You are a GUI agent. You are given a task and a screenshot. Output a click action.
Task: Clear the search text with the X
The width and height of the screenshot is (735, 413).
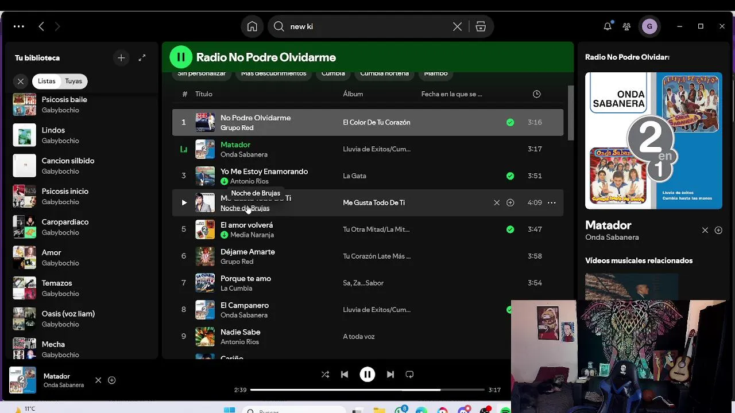pyautogui.click(x=457, y=26)
